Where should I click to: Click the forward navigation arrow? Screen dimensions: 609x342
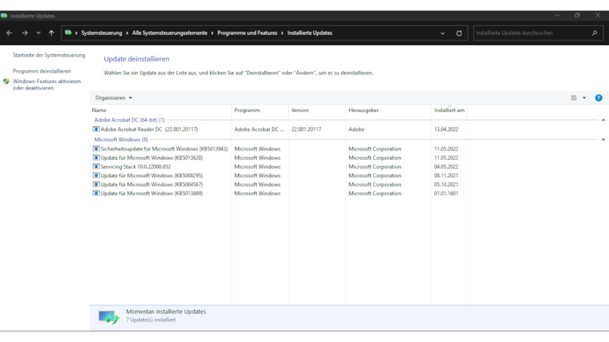pos(25,33)
